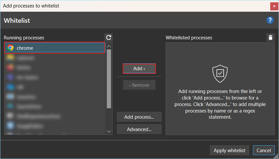
Task: Add selected process to whitelist
Action: tap(139, 69)
